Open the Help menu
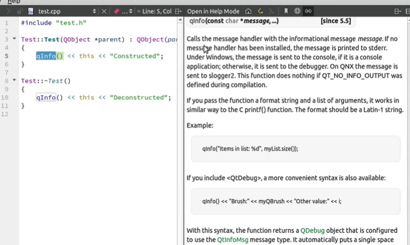The width and height of the screenshot is (410, 245). pyautogui.click(x=14, y=2)
